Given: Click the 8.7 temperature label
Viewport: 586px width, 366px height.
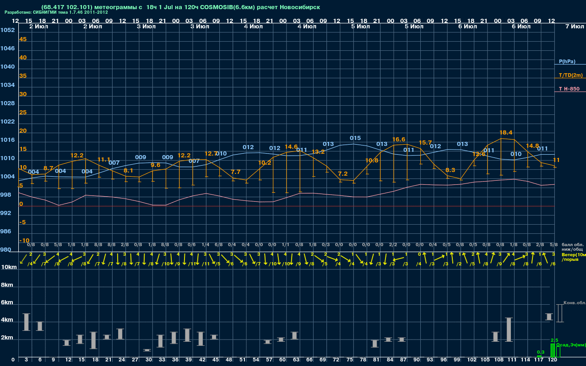Looking at the screenshot, I should pos(49,168).
